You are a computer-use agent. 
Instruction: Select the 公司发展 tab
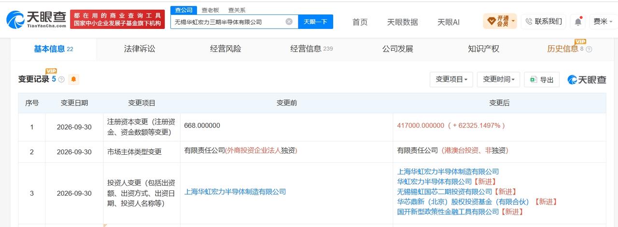[x=398, y=49]
